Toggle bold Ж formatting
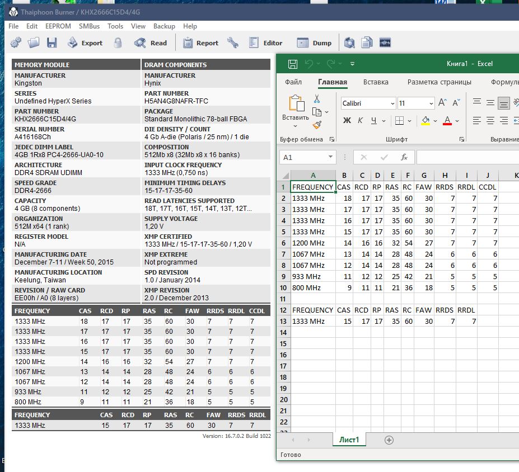This screenshot has width=519, height=472. click(347, 121)
